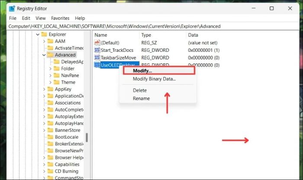Expand the AutoComplete key

click(44, 110)
